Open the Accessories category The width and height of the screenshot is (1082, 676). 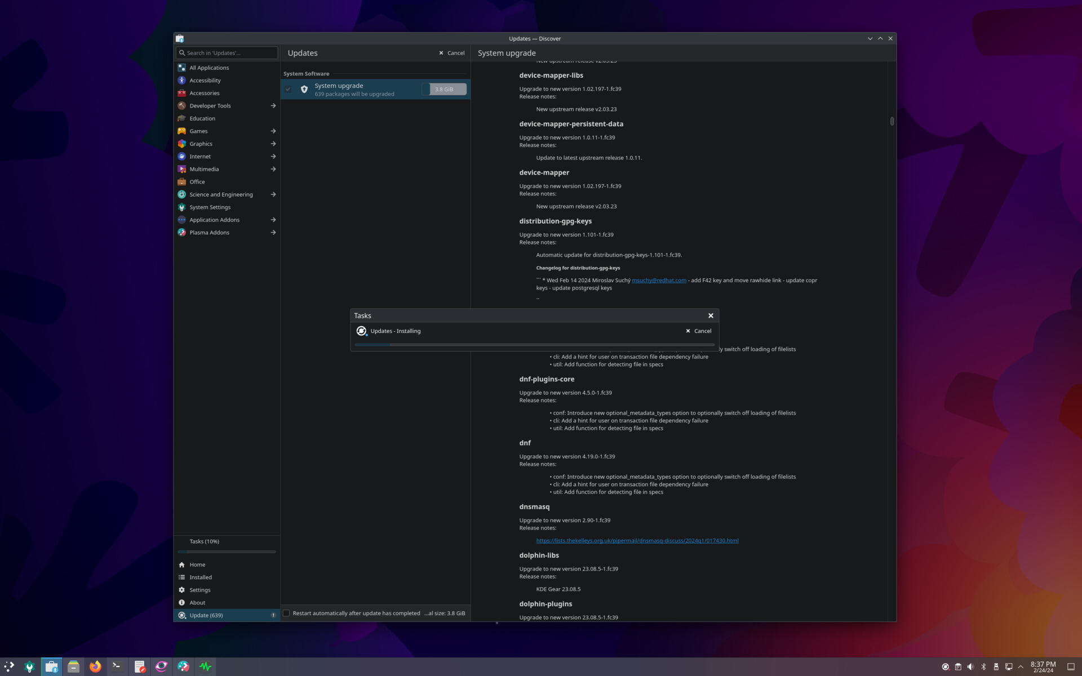tap(227, 93)
